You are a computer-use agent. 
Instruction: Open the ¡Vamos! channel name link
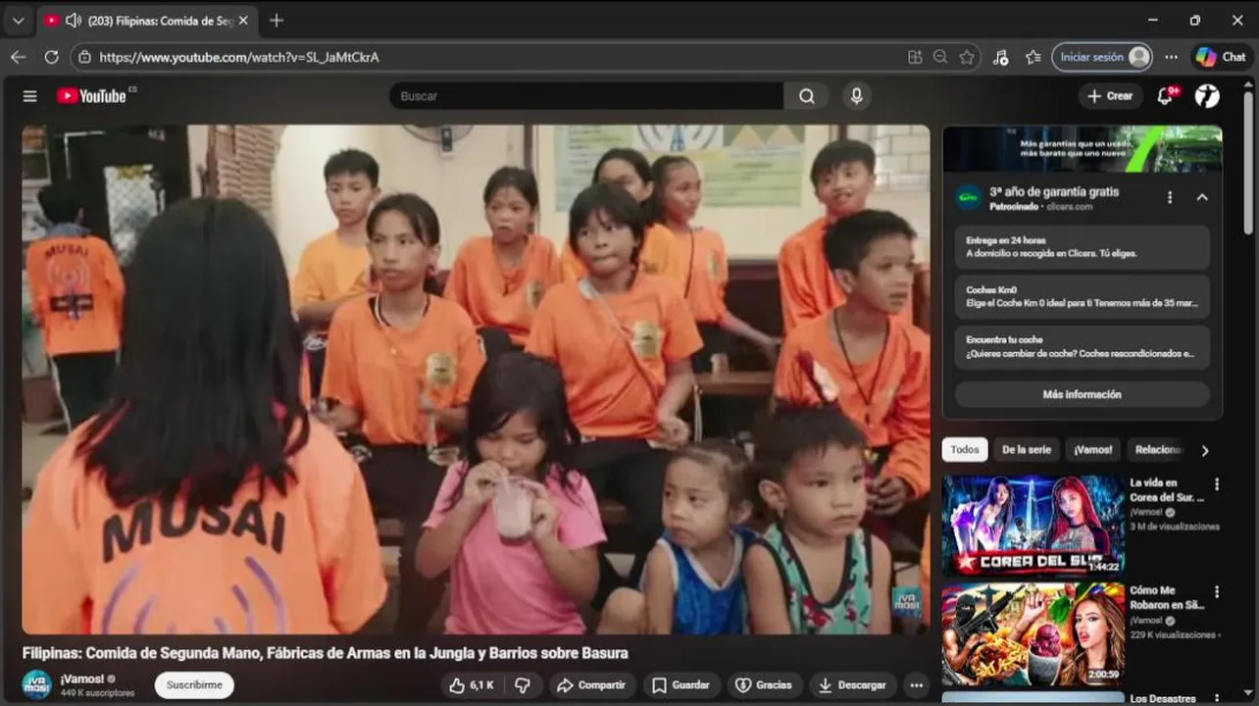click(x=81, y=679)
